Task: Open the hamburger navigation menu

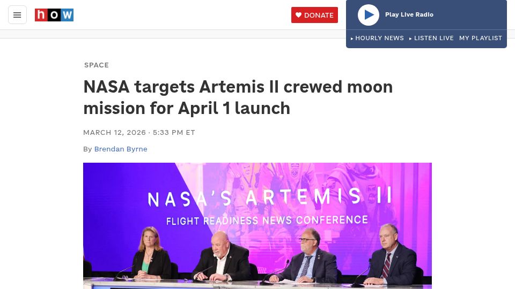Action: (x=17, y=15)
